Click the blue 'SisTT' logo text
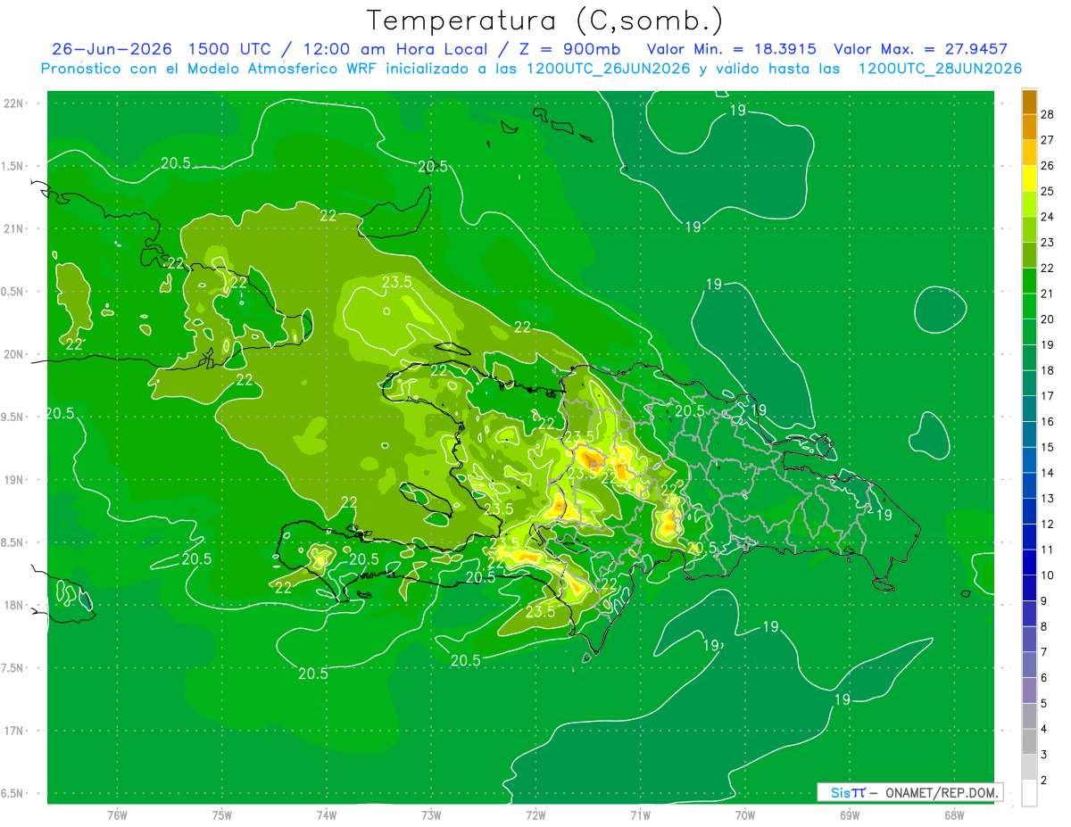Screen dimensions: 1071x827 (x=848, y=792)
